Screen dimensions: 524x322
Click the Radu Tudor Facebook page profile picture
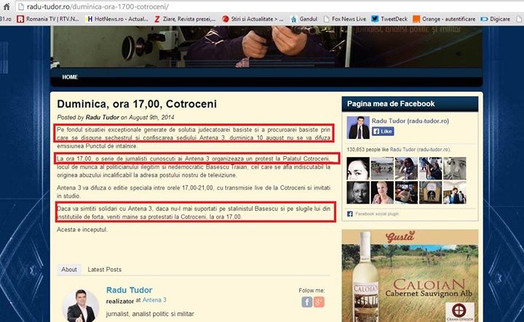click(357, 128)
